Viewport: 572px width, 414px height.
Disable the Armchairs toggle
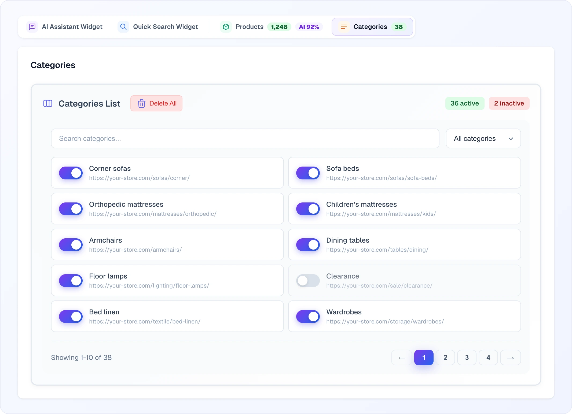tap(71, 245)
